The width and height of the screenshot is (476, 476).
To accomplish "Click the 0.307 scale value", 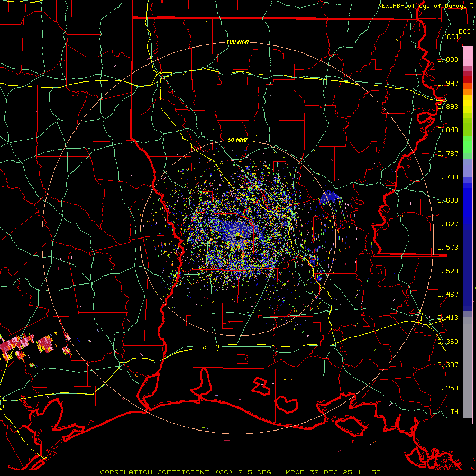I will [448, 365].
